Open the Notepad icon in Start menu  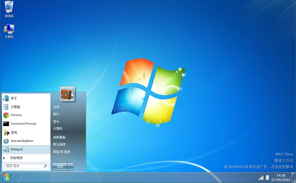[6, 150]
